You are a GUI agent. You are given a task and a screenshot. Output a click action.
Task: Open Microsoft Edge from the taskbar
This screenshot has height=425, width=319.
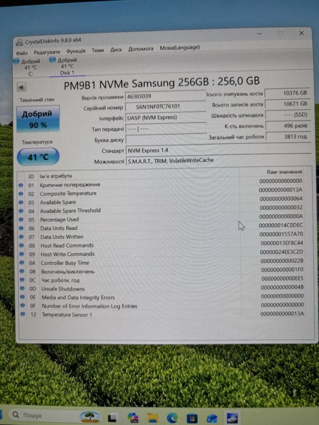point(172,418)
